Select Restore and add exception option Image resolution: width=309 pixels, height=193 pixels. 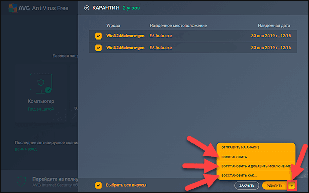click(256, 166)
